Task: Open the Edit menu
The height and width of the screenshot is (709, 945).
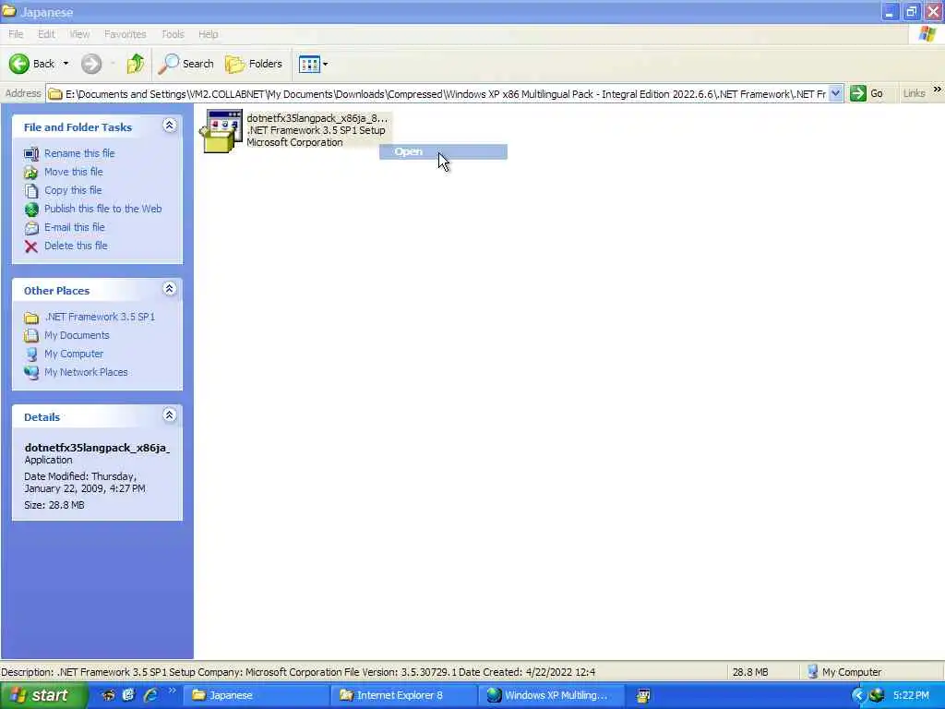Action: 46,34
